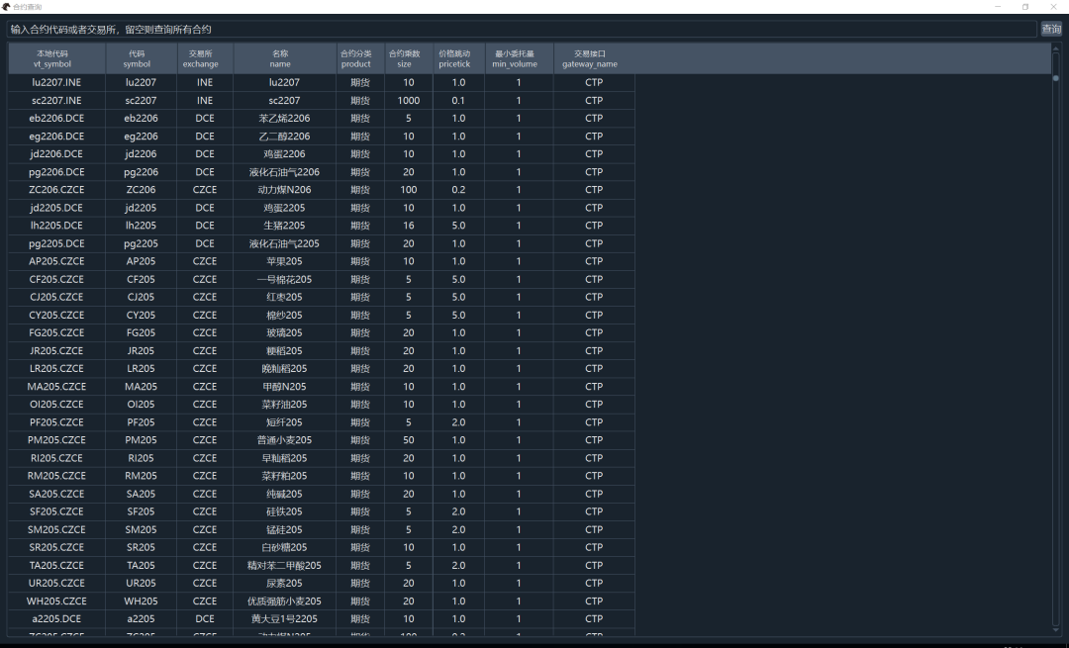
Task: Select cell SR205.CZCE
Action: 56,547
